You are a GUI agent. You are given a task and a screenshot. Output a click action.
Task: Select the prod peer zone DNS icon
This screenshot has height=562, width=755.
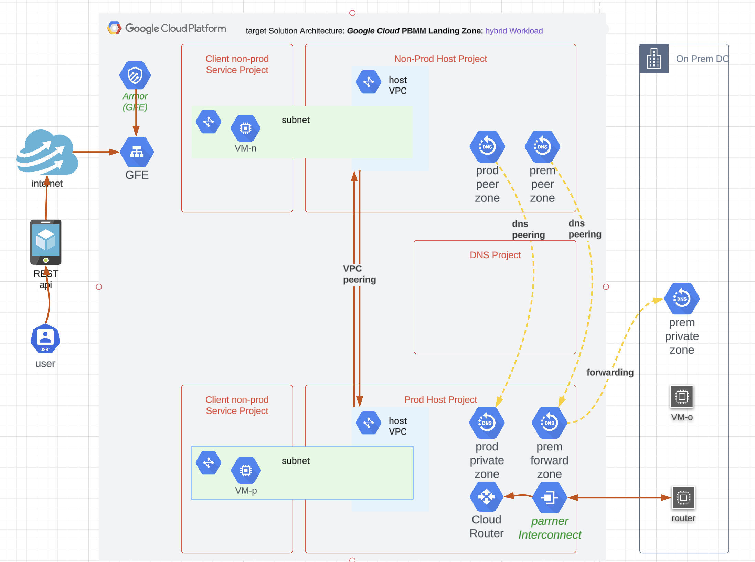pyautogui.click(x=487, y=146)
